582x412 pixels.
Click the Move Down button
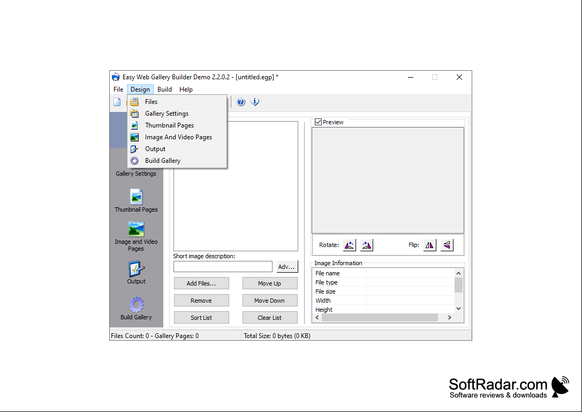tap(270, 301)
